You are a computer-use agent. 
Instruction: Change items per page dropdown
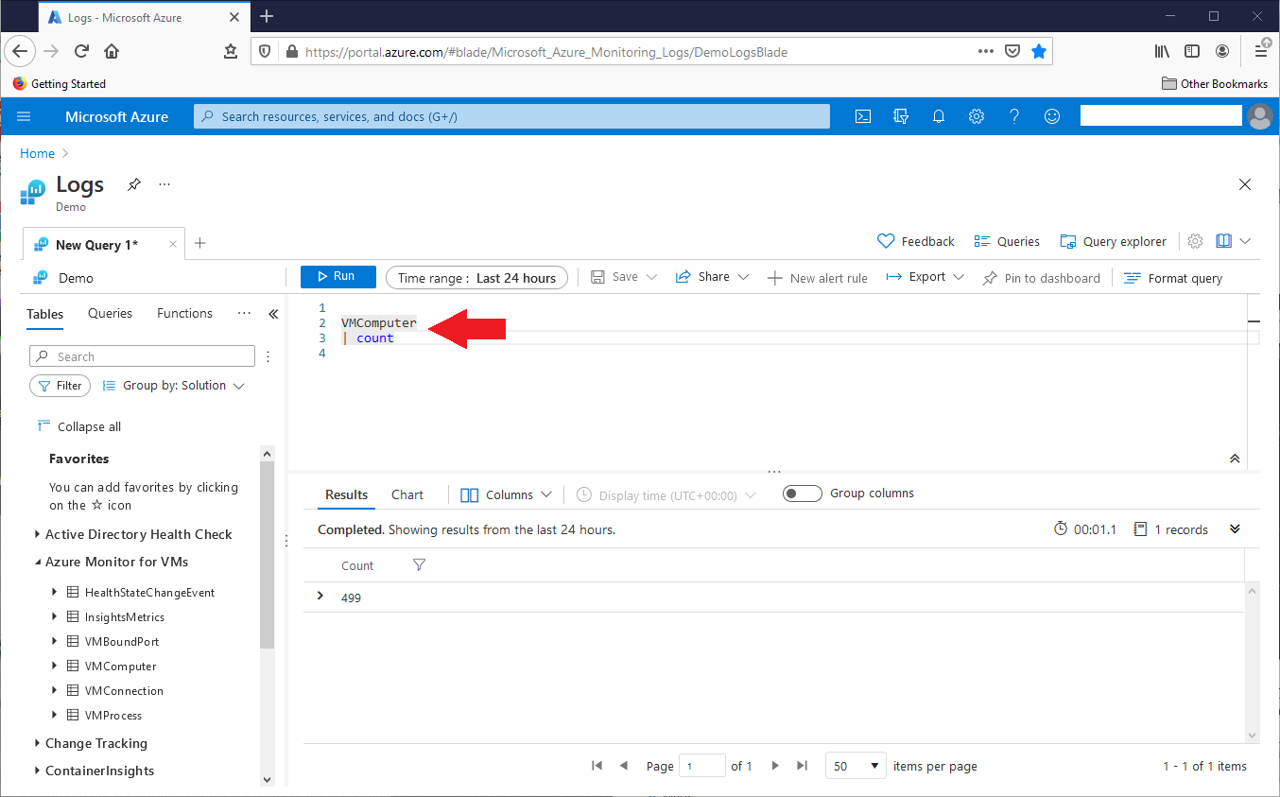[x=856, y=766]
